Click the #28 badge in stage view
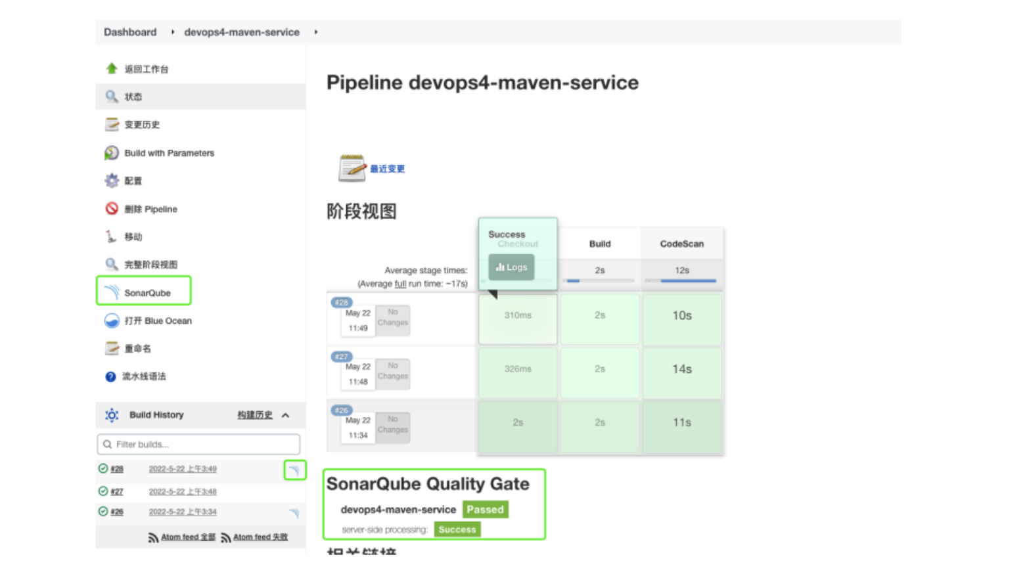 341,303
